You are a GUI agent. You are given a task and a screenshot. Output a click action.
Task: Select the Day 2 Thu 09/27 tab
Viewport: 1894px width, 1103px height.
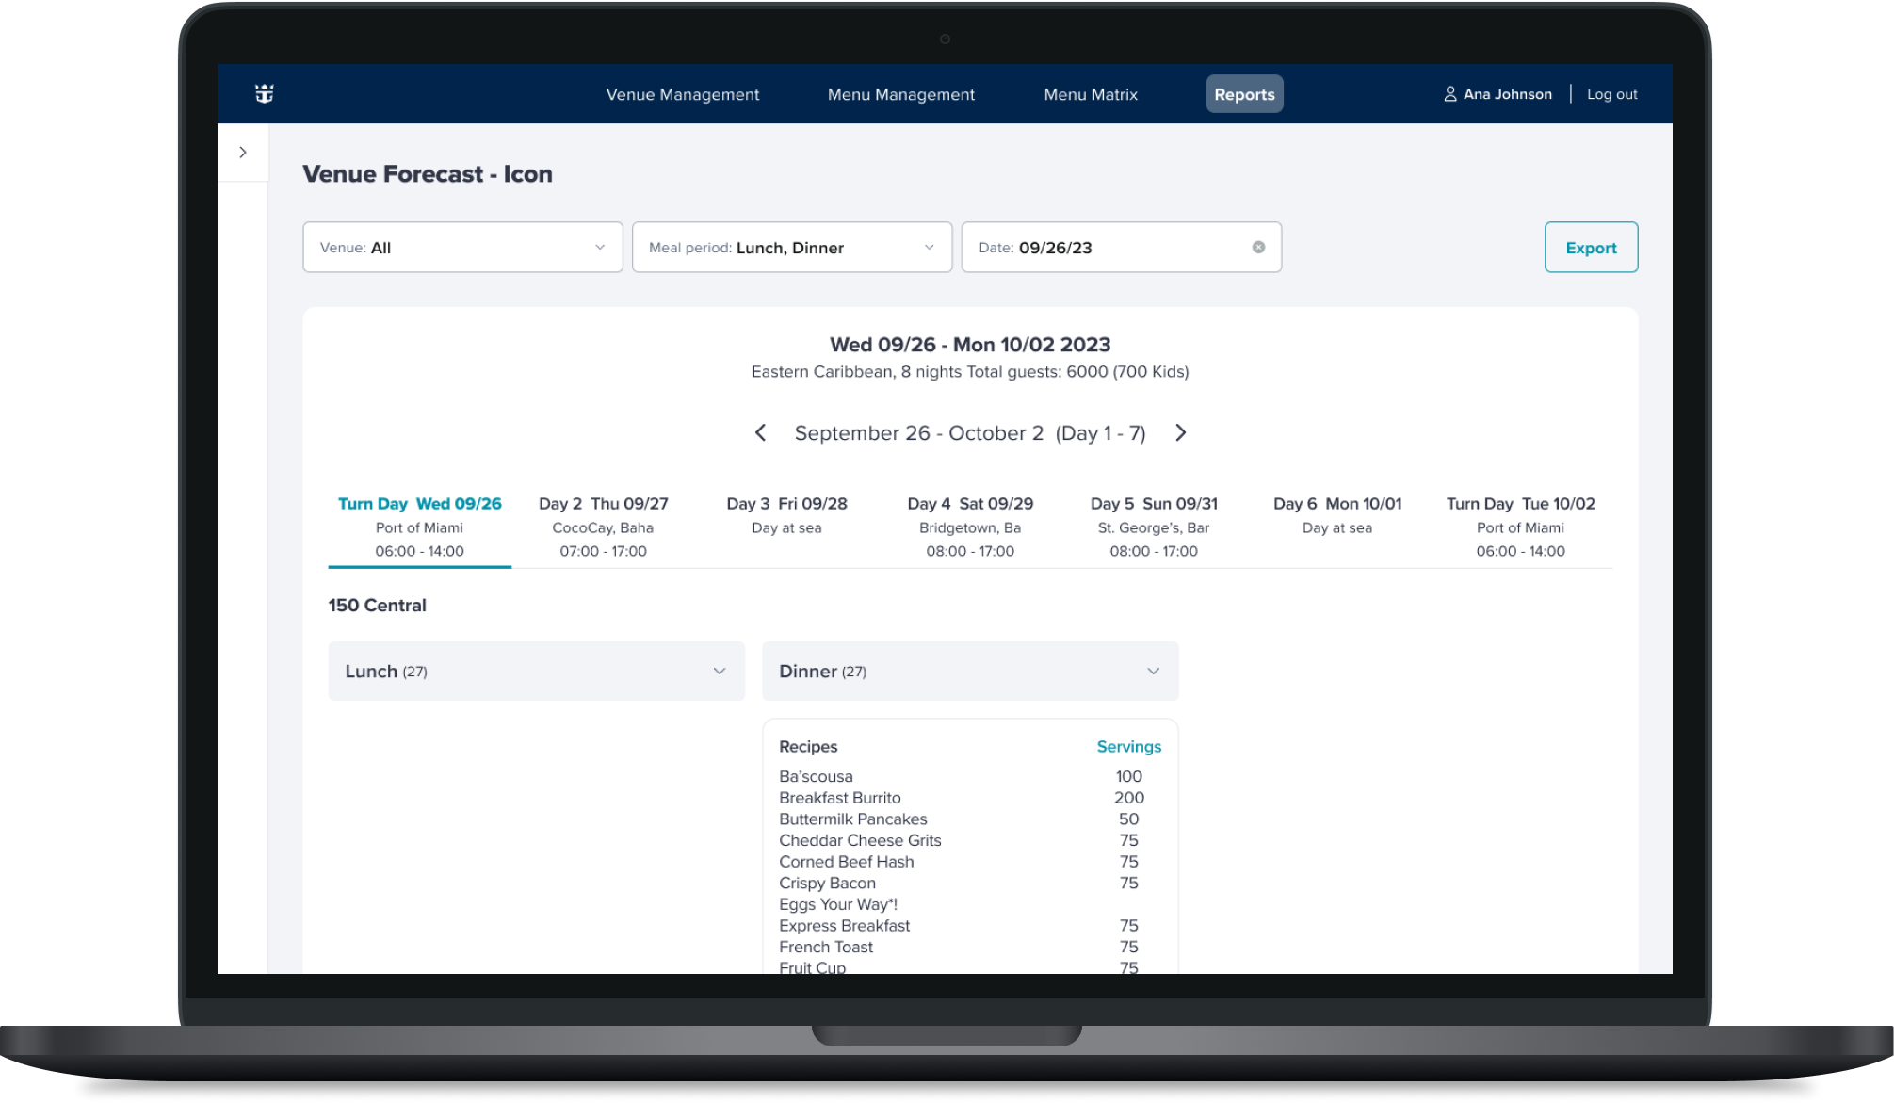coord(603,527)
